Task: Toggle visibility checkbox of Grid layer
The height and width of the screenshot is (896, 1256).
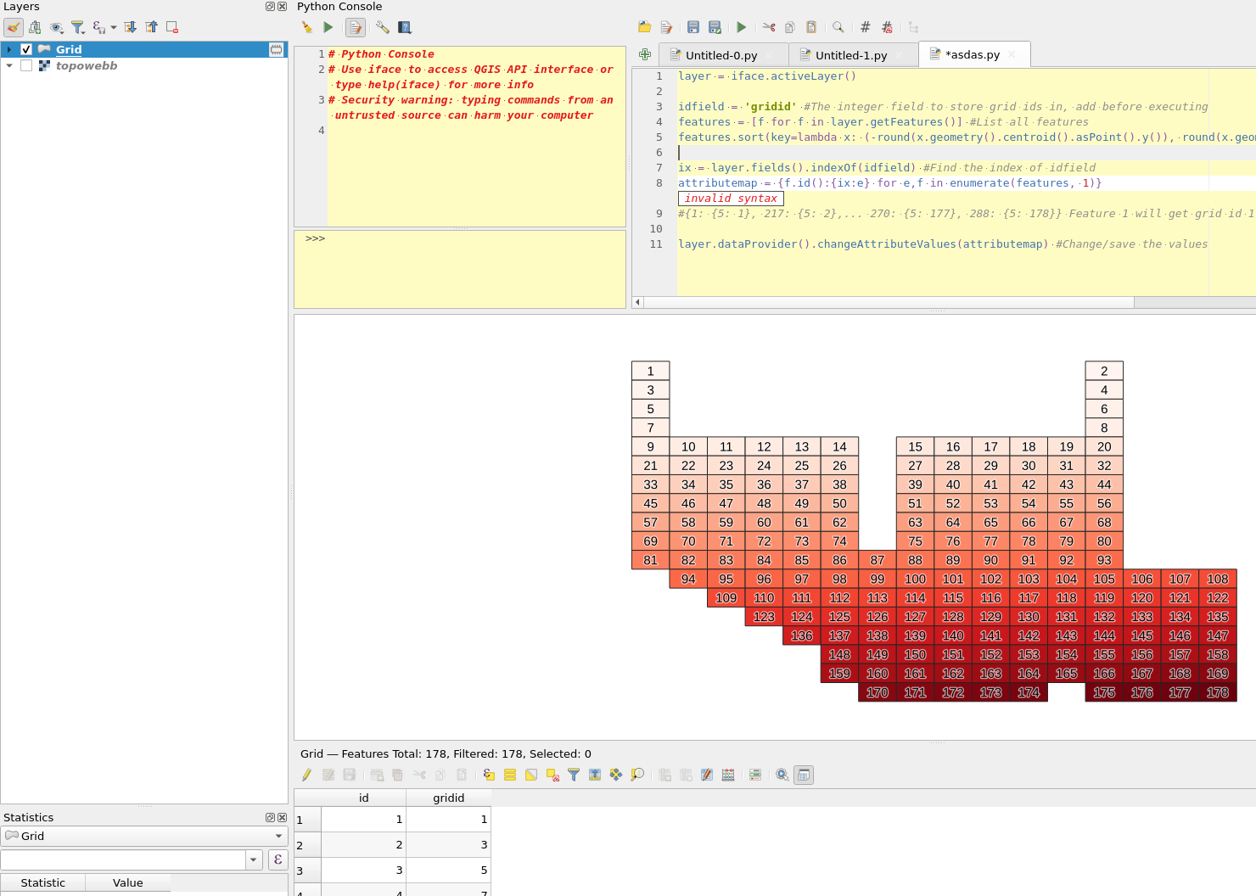Action: [x=26, y=49]
